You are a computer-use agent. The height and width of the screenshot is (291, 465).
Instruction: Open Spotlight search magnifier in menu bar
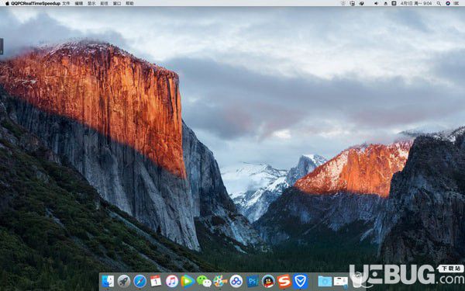(439, 3)
